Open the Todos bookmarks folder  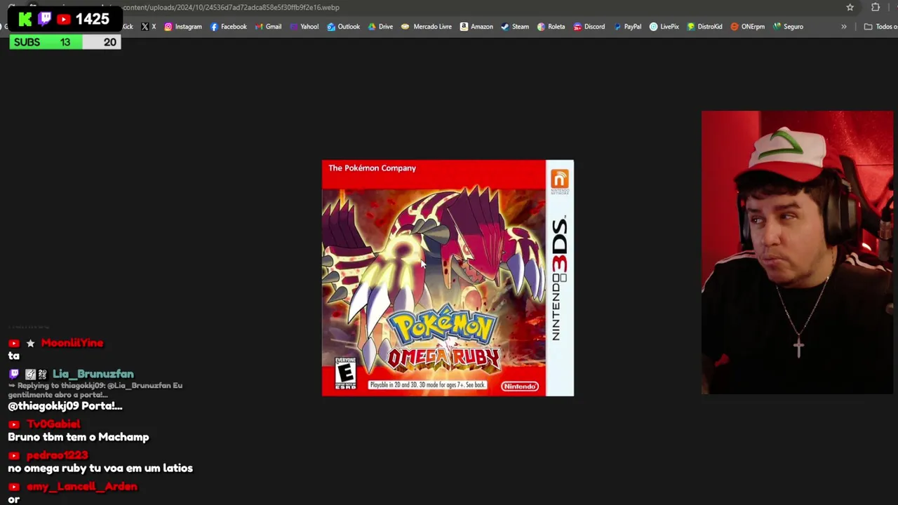(880, 27)
